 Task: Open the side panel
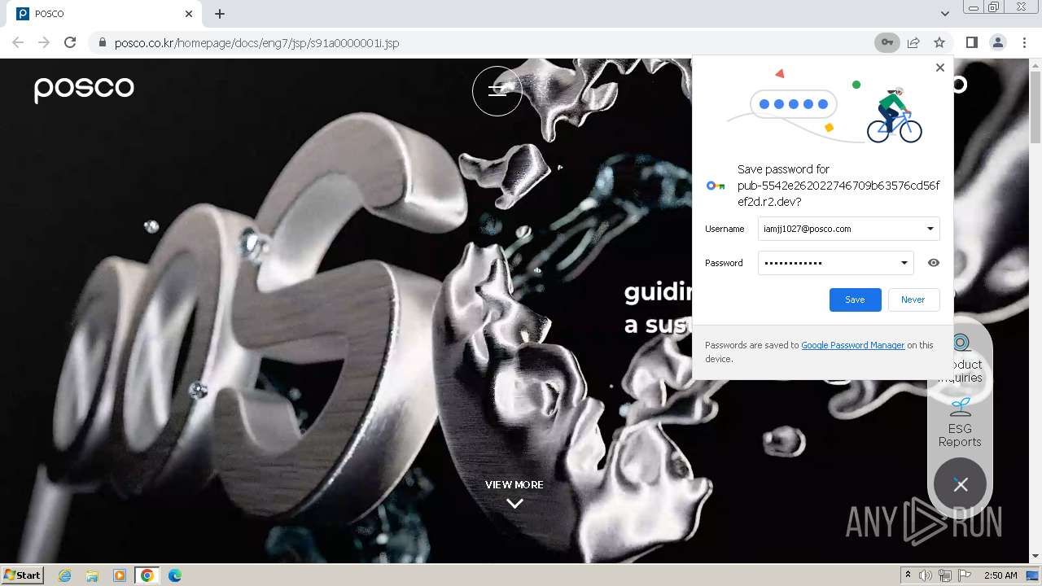click(972, 42)
